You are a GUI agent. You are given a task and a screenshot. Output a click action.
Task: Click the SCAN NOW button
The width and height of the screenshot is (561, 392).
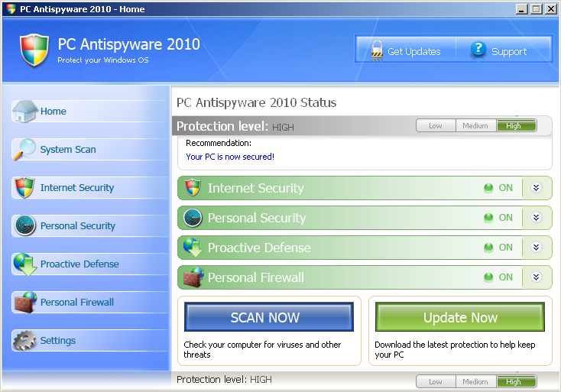pos(269,317)
